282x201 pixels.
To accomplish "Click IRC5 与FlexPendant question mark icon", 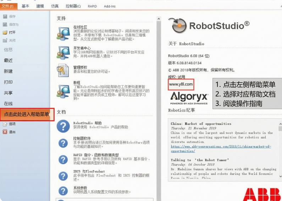I will (63, 176).
